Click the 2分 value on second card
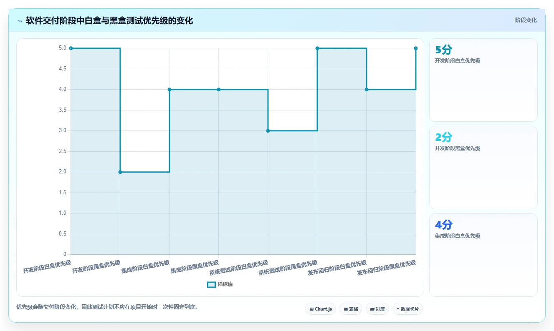Image resolution: width=554 pixels, height=331 pixels. click(x=443, y=137)
